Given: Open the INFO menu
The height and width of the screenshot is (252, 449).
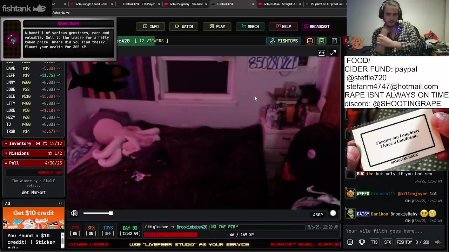Looking at the screenshot, I should tap(151, 27).
